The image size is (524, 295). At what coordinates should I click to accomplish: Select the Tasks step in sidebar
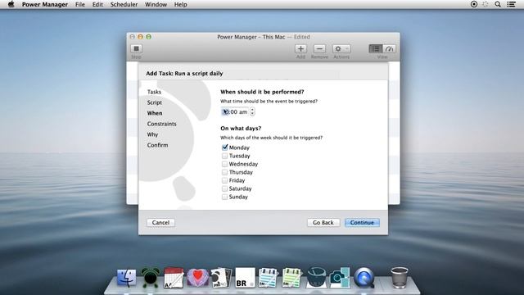[x=154, y=92]
